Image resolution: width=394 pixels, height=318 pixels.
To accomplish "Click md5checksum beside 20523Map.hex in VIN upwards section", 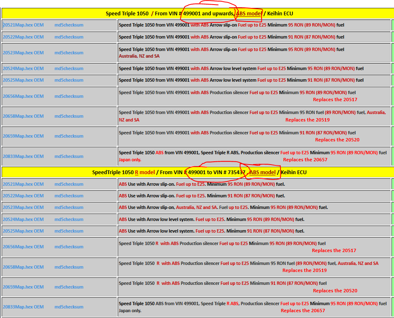I will coord(69,53).
